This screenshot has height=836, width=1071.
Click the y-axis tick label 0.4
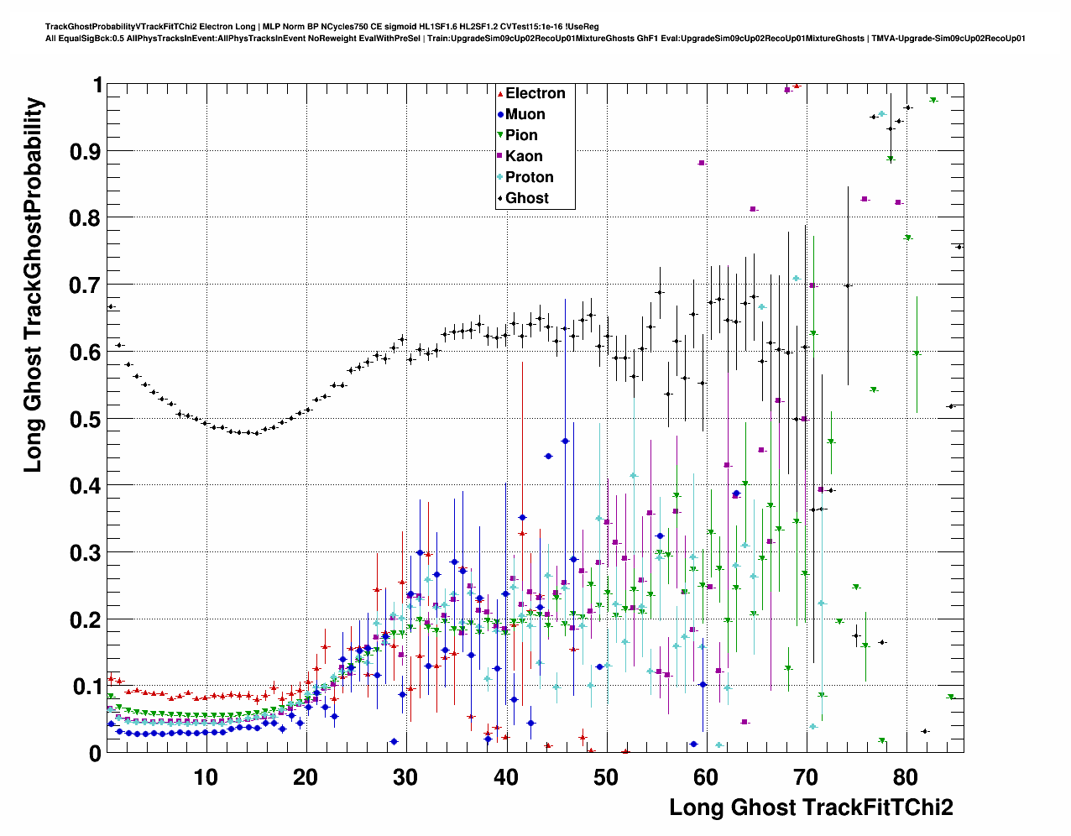click(x=85, y=486)
